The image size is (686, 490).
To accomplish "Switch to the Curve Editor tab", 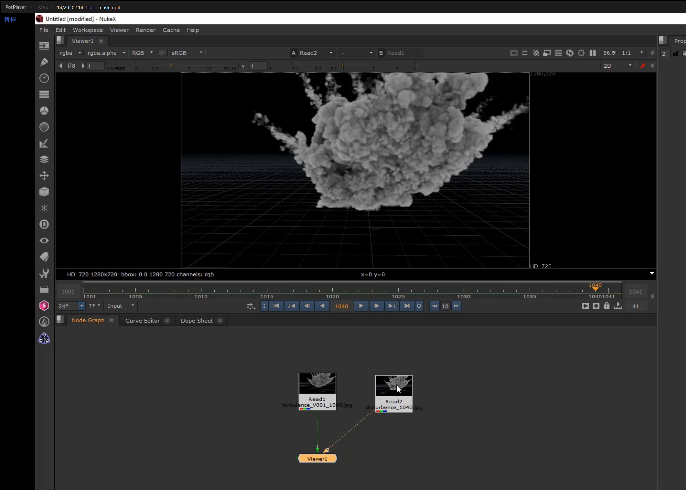I will click(143, 321).
